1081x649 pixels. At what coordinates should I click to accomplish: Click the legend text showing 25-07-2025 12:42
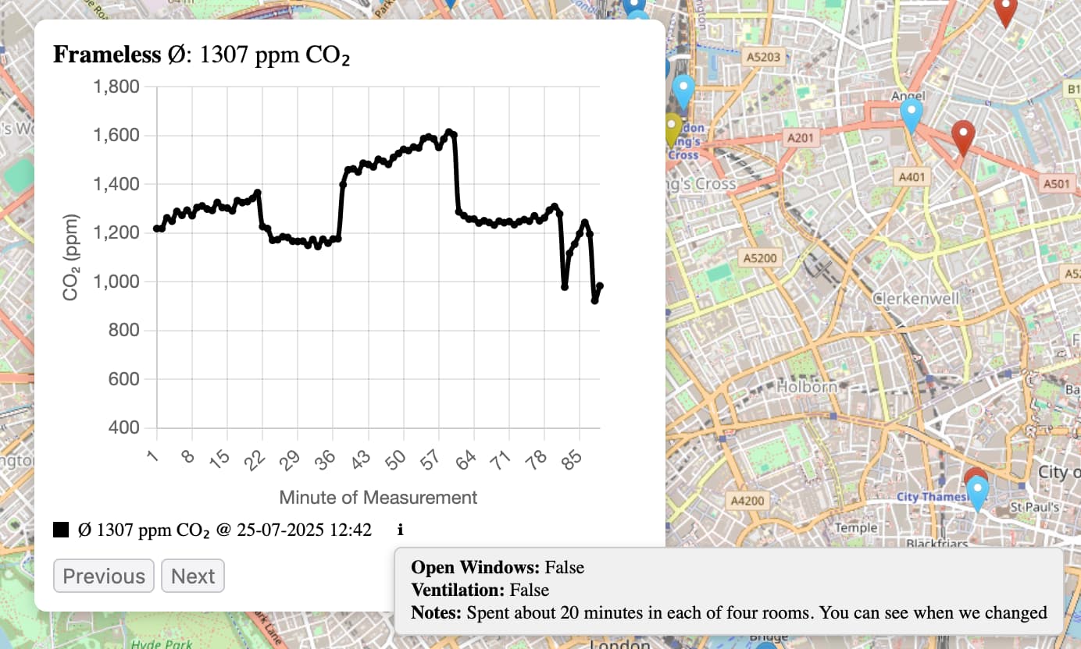pyautogui.click(x=225, y=530)
